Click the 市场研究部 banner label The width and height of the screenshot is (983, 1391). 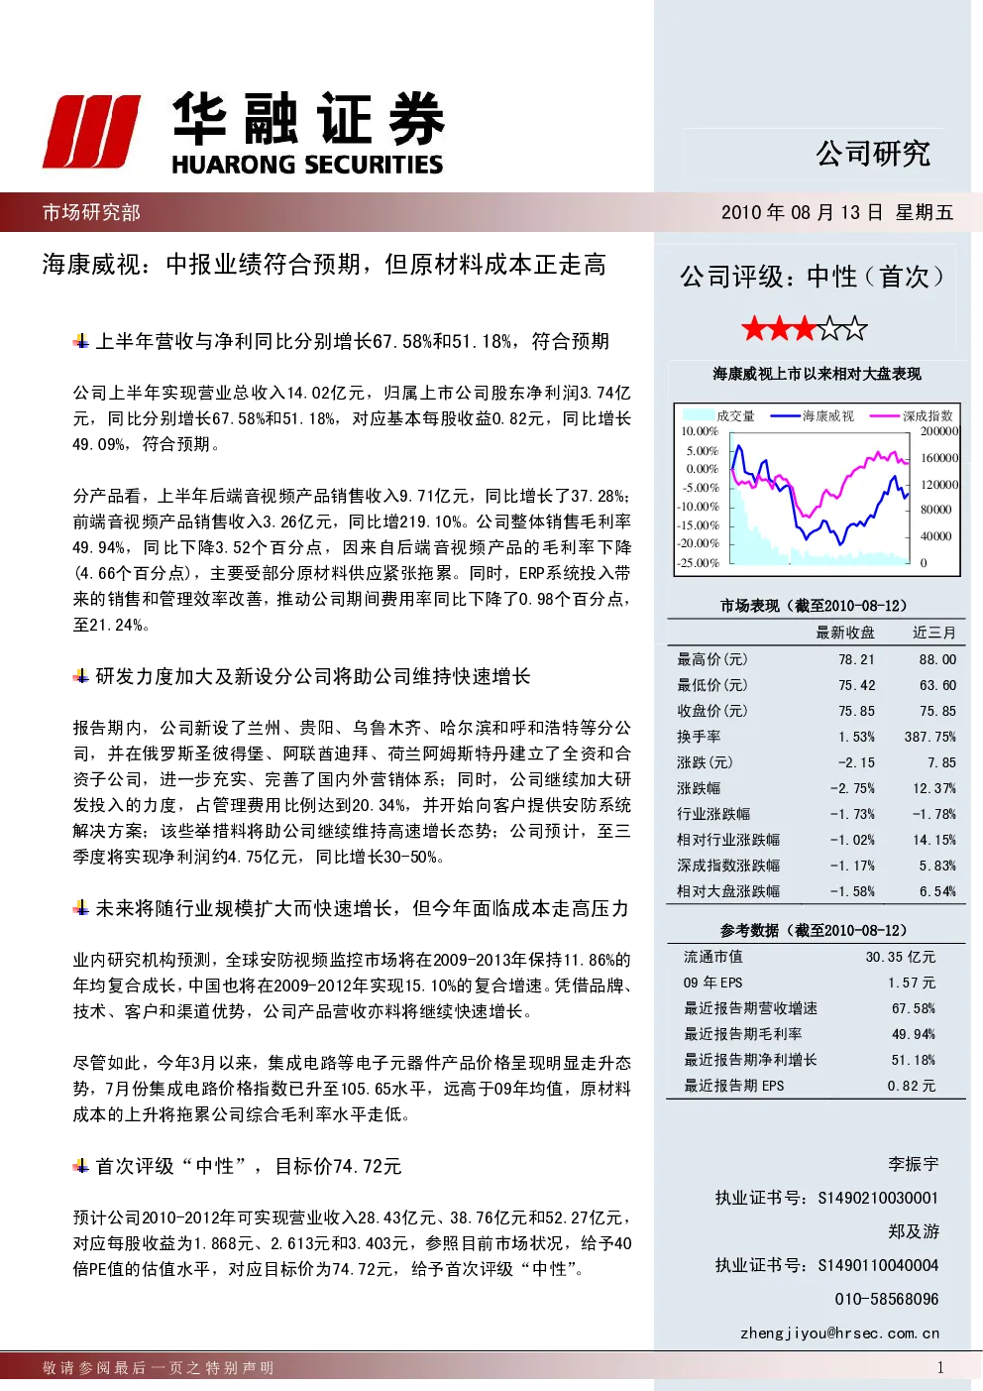[x=91, y=212]
